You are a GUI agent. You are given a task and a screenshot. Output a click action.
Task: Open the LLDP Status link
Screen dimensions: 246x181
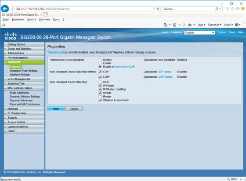(x=165, y=77)
